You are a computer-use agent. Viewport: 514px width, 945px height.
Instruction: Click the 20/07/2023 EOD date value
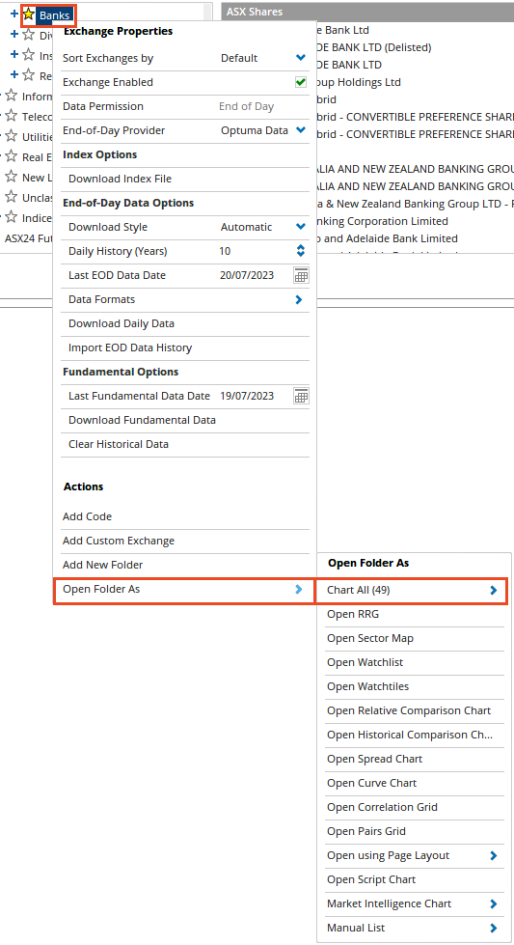point(247,275)
